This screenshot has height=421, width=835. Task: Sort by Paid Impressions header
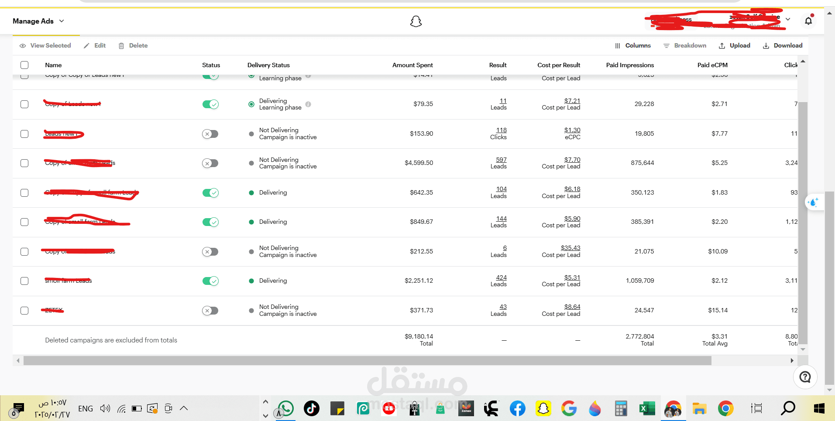tap(630, 65)
